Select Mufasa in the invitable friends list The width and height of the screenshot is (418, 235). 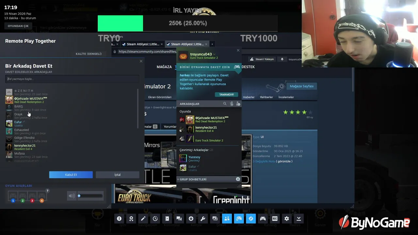click(71, 155)
